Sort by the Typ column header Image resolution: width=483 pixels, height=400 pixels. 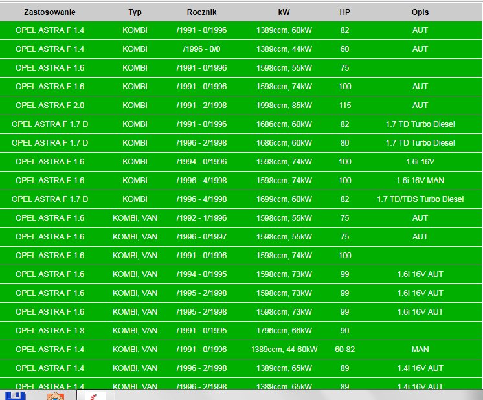[x=135, y=12]
